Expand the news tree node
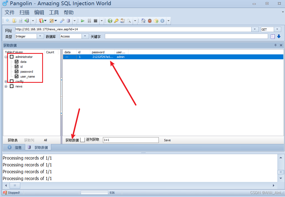This screenshot has width=285, height=197. click(x=6, y=86)
